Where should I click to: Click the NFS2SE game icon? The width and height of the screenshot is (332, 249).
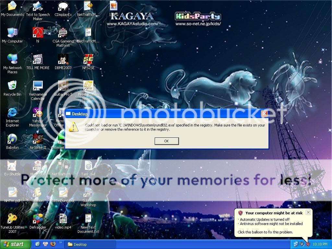click(88, 62)
